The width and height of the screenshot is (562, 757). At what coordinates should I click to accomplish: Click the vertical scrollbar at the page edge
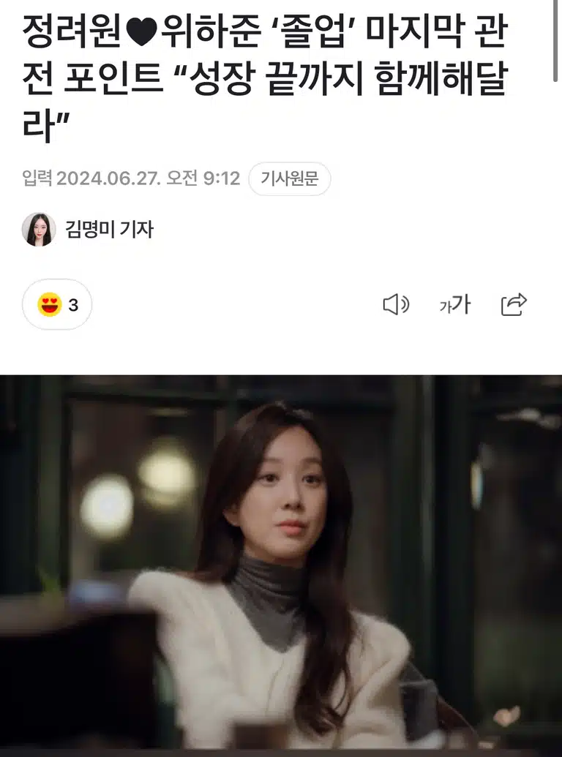pos(555,41)
